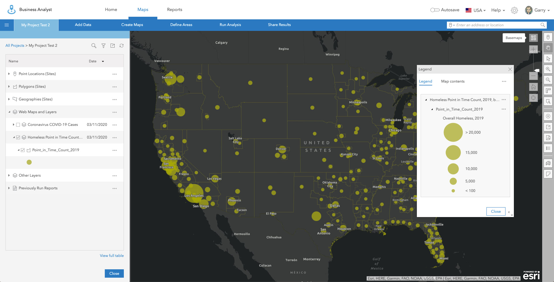Open the drive-time car tool

click(548, 163)
